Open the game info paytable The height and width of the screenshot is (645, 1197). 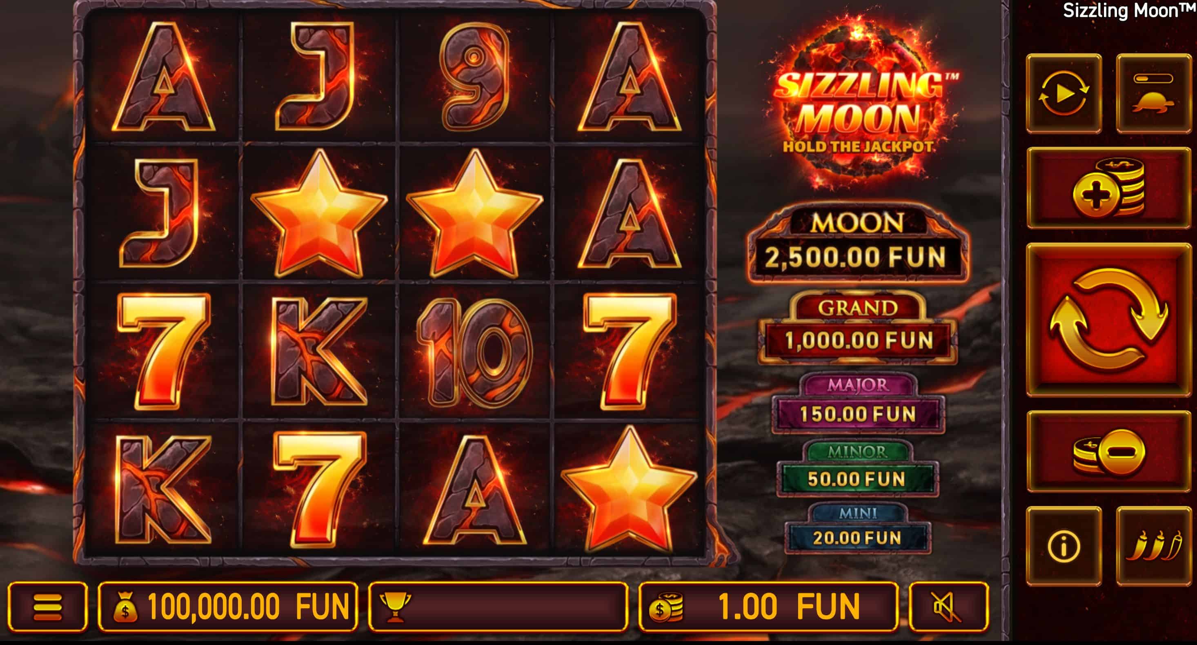[1064, 545]
